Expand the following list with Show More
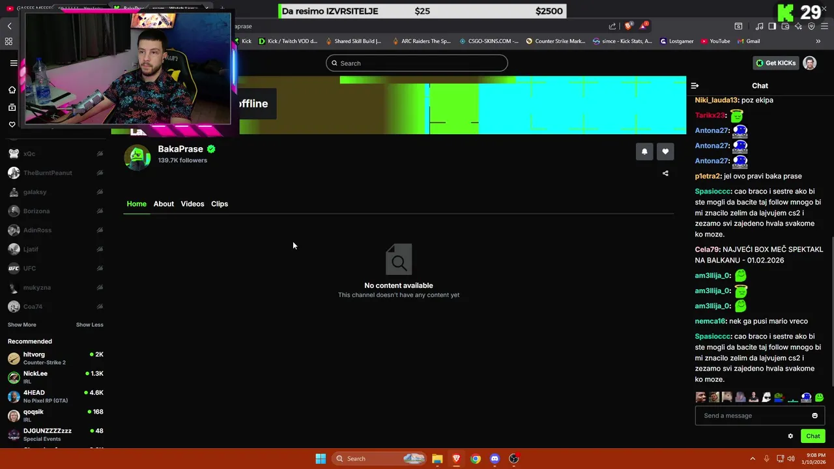Viewport: 834px width, 469px height. point(22,324)
